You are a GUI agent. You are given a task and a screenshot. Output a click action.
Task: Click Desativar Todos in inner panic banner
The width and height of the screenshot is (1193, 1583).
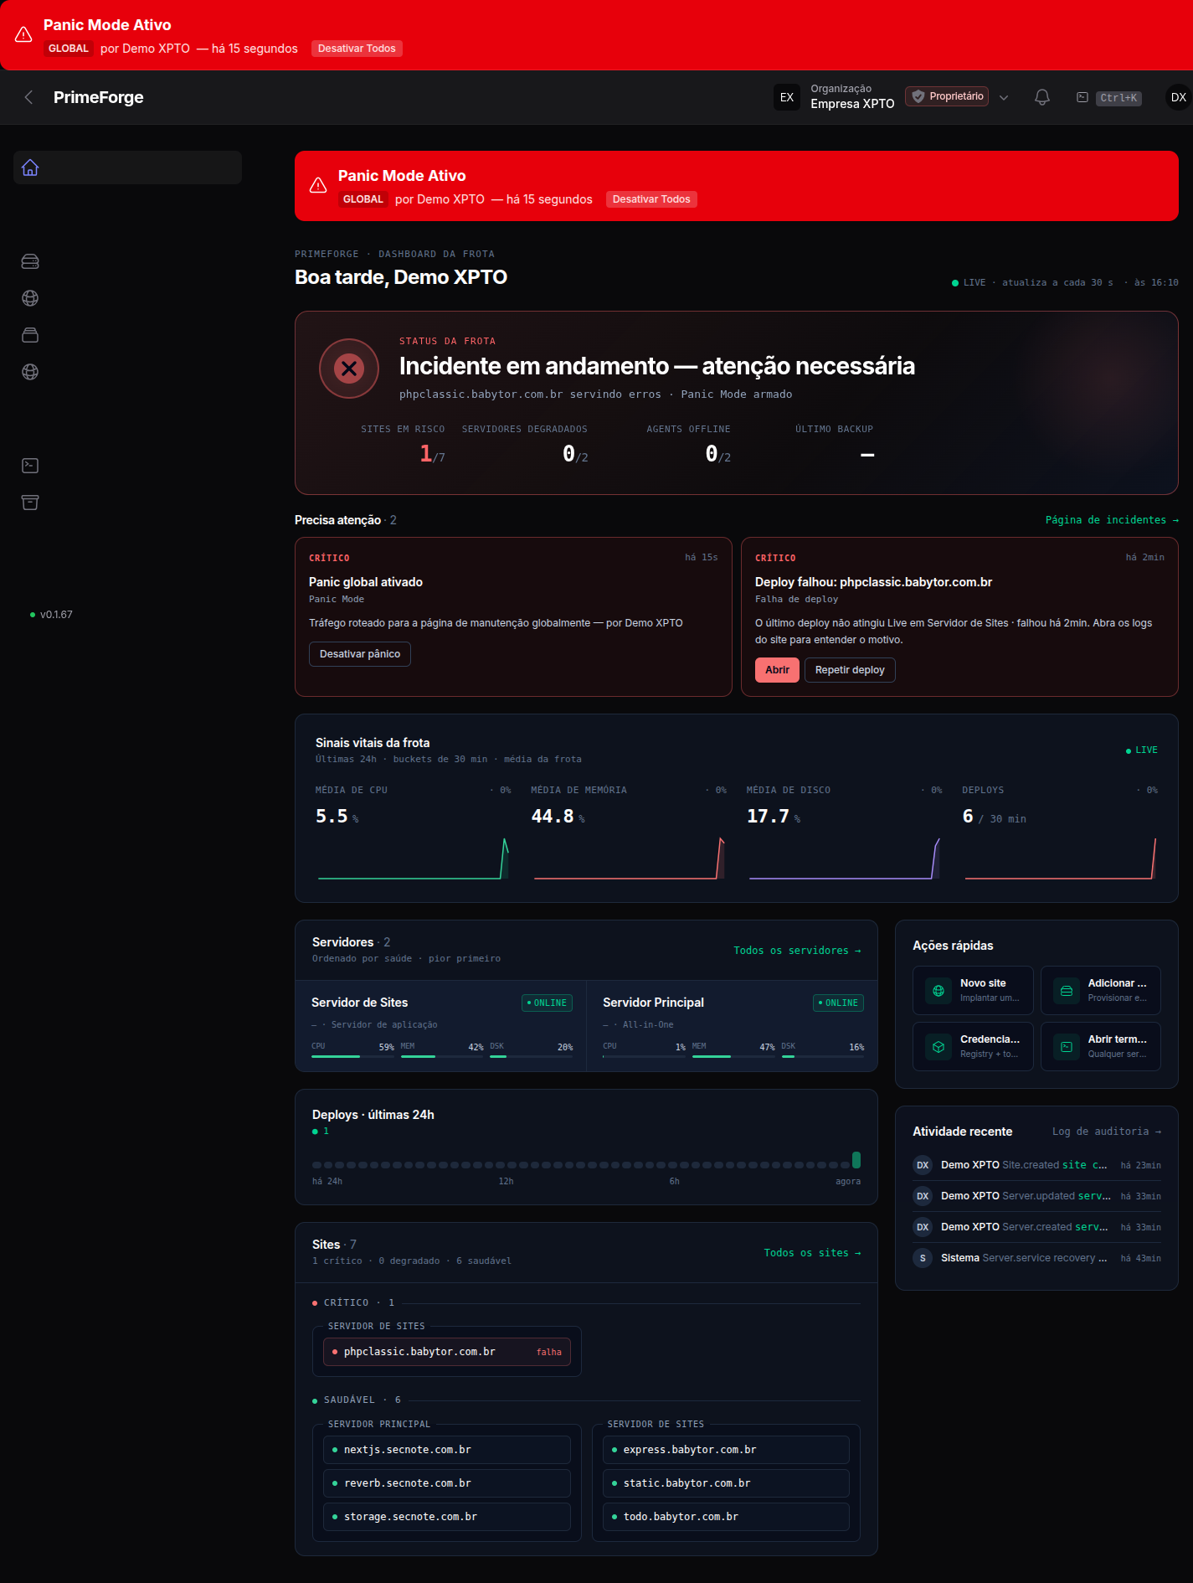pyautogui.click(x=651, y=199)
